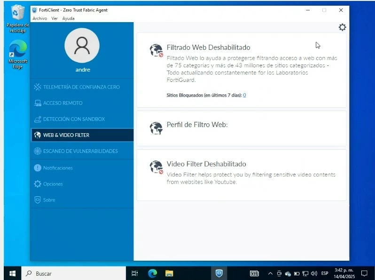Screen dimensions: 375x280
Task: Click the Sobre shield icon
Action: (38, 200)
